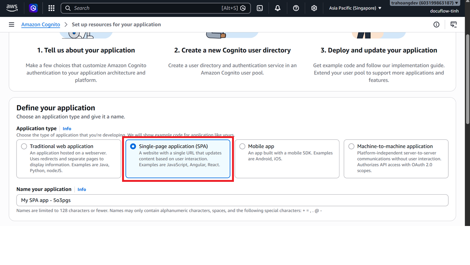Open the help question mark icon

click(x=296, y=8)
